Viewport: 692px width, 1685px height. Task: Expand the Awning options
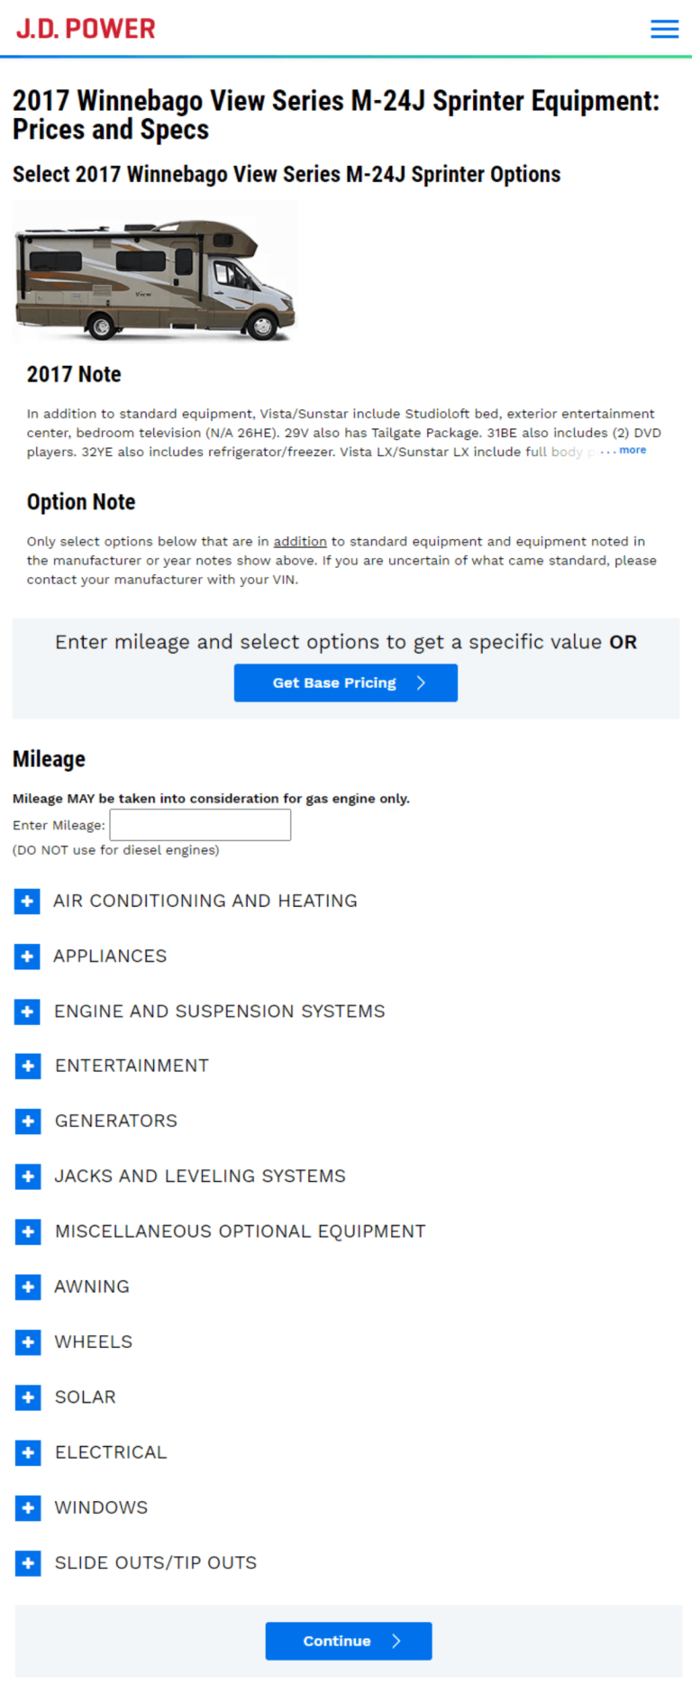(27, 1287)
